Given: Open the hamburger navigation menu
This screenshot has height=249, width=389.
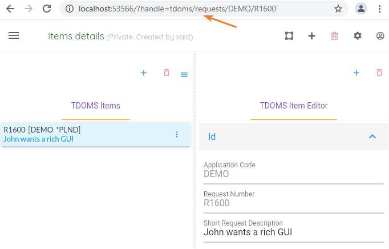Looking at the screenshot, I should click(14, 35).
